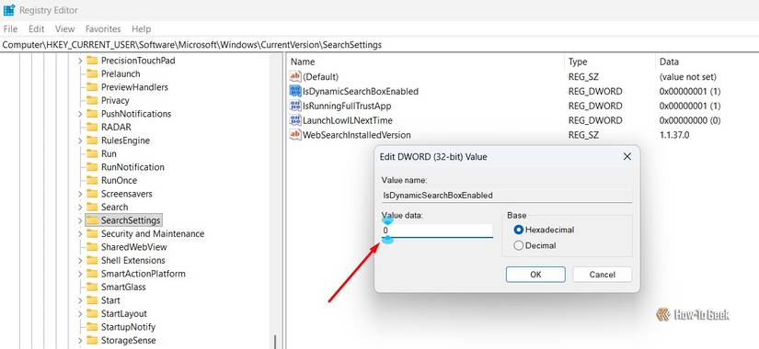Close the Edit DWORD dialog with X
This screenshot has width=759, height=349.
click(627, 157)
